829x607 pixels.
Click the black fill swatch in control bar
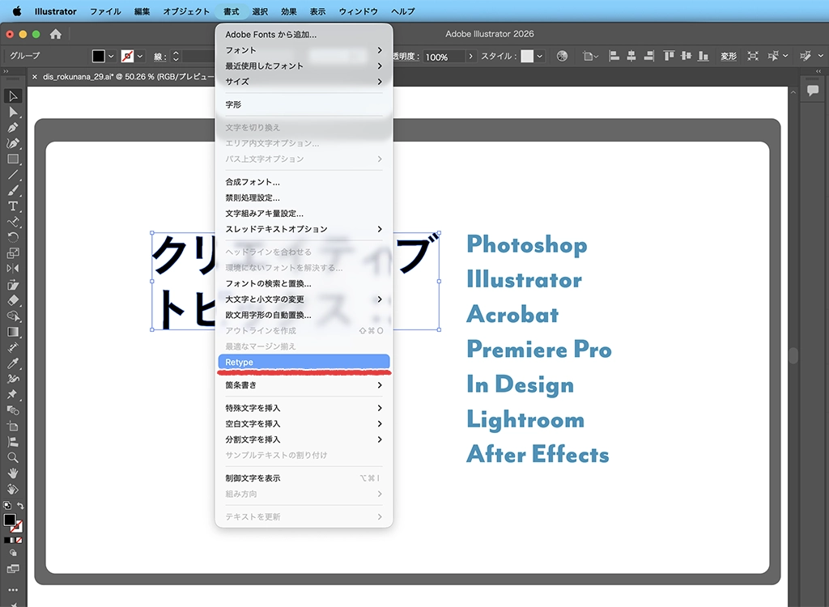click(x=98, y=57)
